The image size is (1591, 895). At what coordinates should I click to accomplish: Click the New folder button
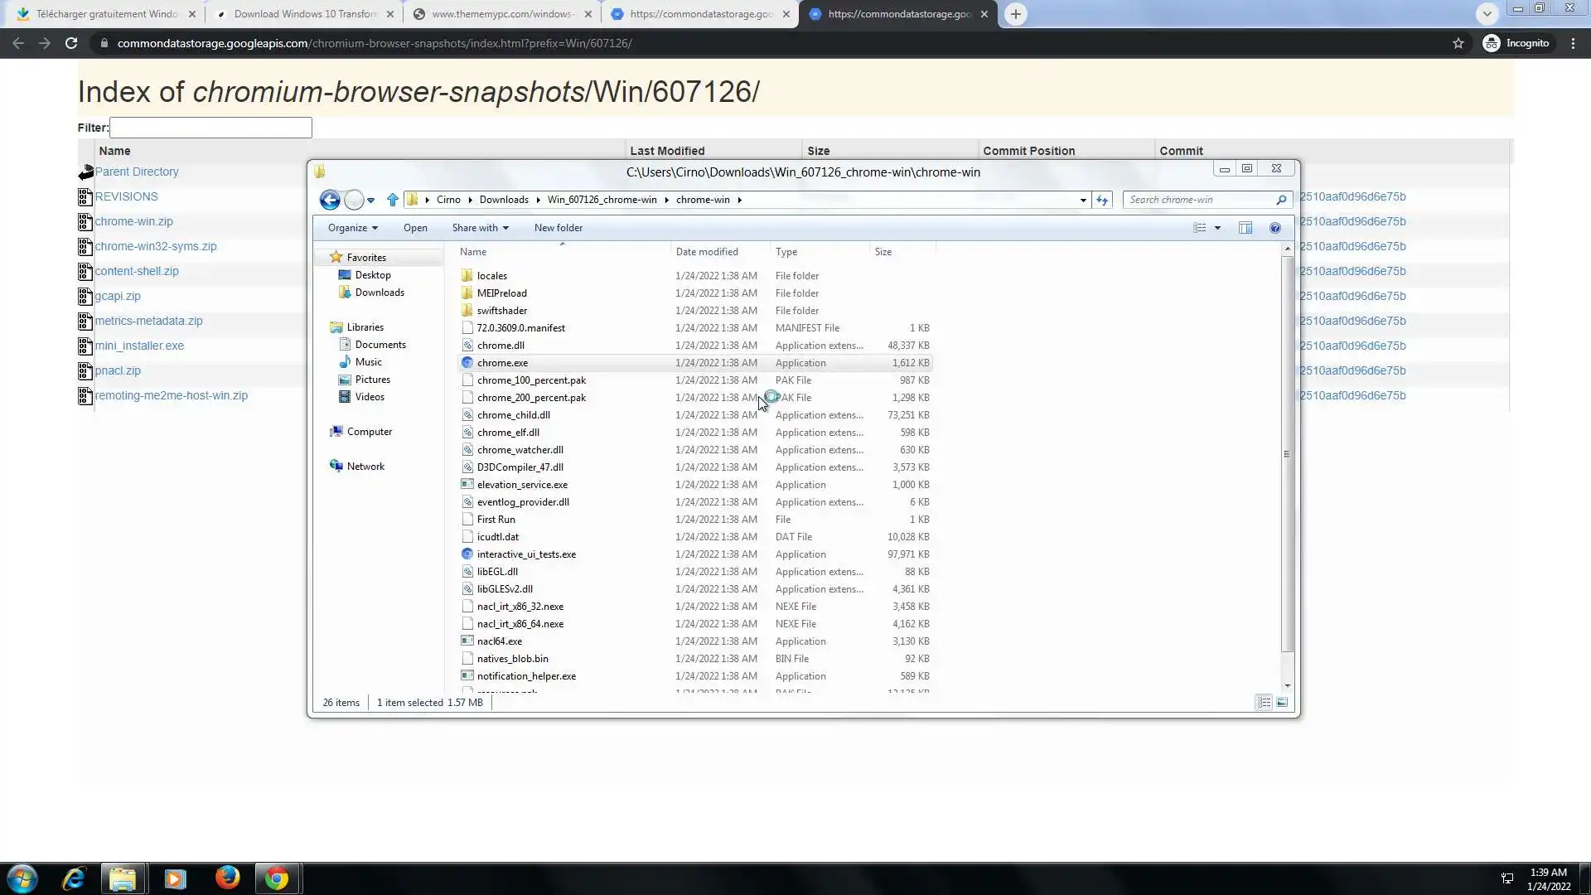click(558, 228)
